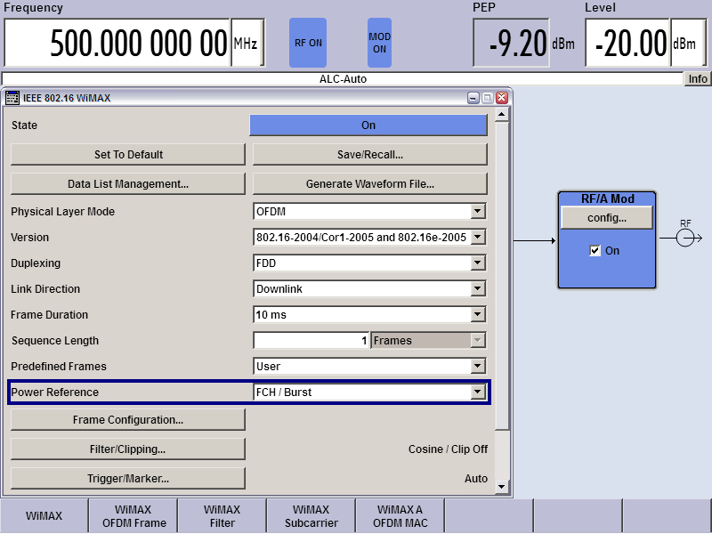The height and width of the screenshot is (534, 712).
Task: Open the Duplexing FDD dropdown
Action: coord(477,263)
